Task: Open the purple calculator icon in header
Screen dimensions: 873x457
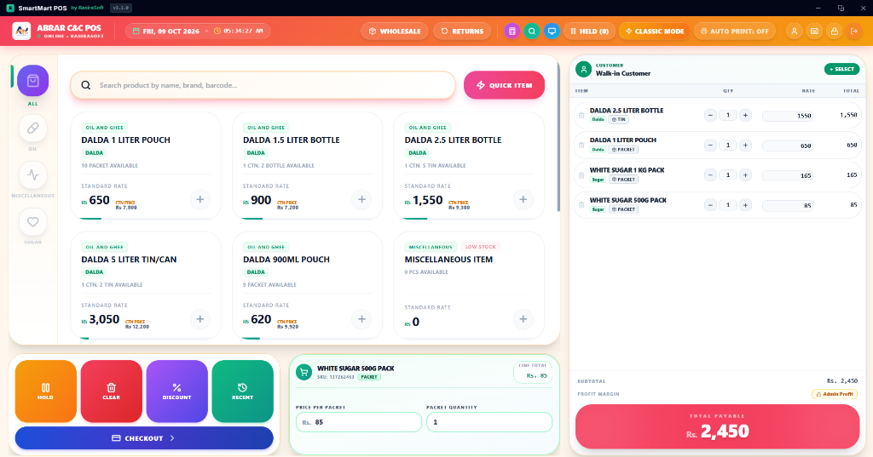Action: 512,31
